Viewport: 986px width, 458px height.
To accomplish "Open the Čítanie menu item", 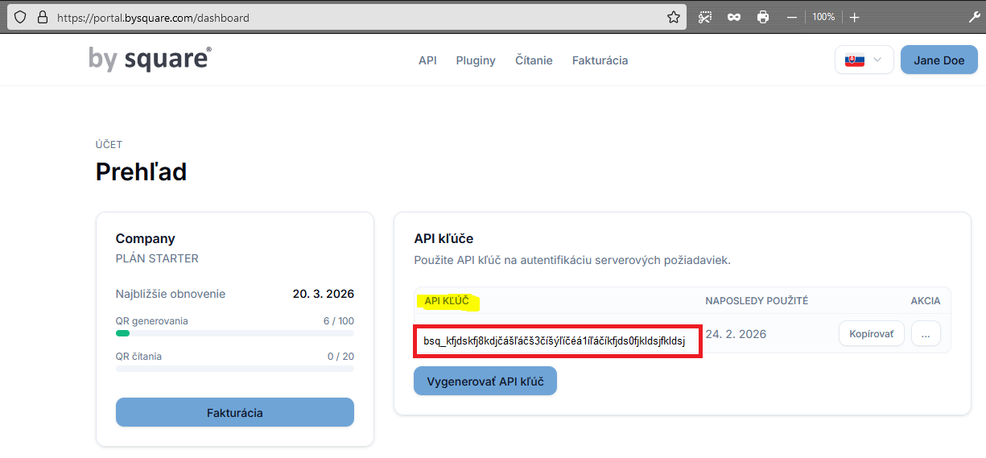I will click(534, 60).
